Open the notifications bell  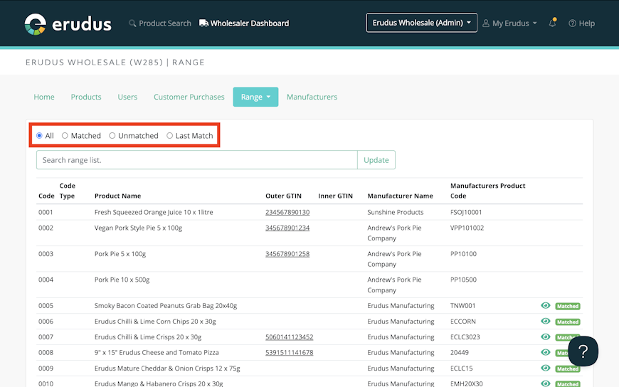(x=552, y=23)
